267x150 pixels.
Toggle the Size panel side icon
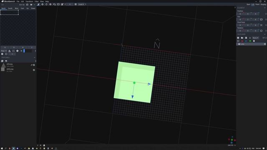click(x=261, y=20)
